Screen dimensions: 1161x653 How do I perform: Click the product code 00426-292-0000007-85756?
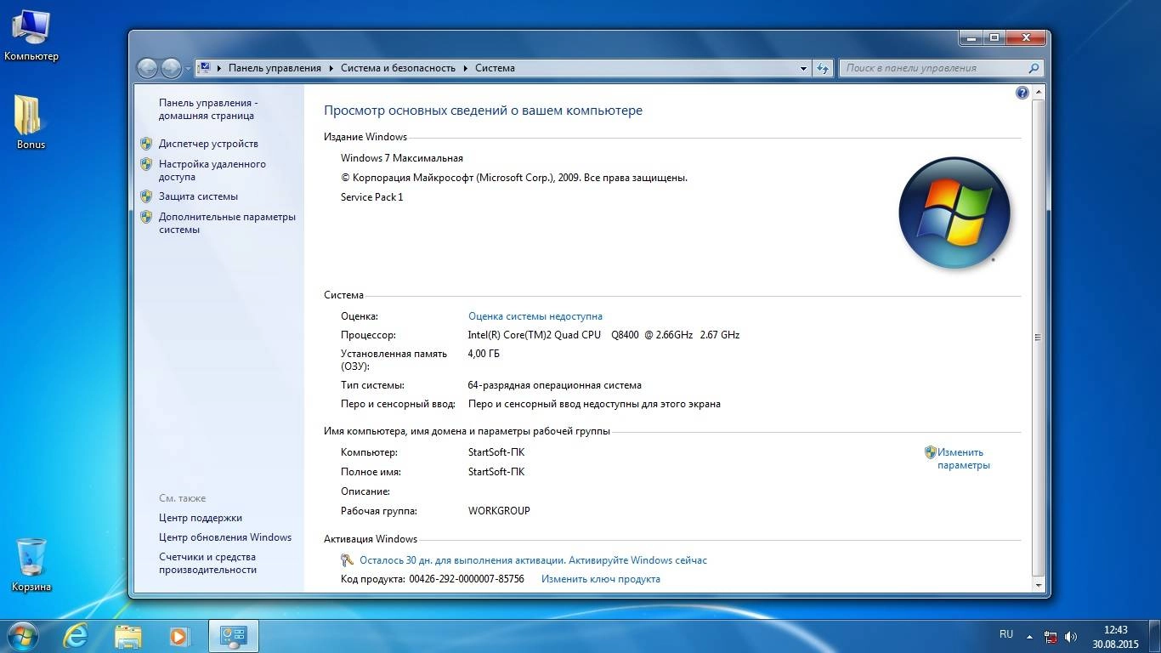[x=467, y=579]
